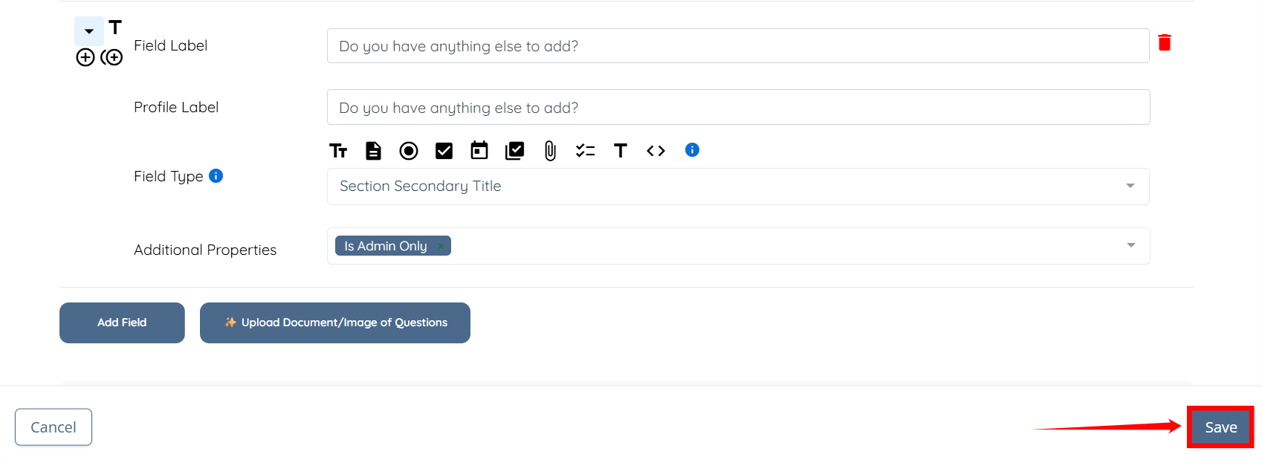The height and width of the screenshot is (460, 1262).
Task: Pick the checkbox field type icon
Action: [x=444, y=151]
